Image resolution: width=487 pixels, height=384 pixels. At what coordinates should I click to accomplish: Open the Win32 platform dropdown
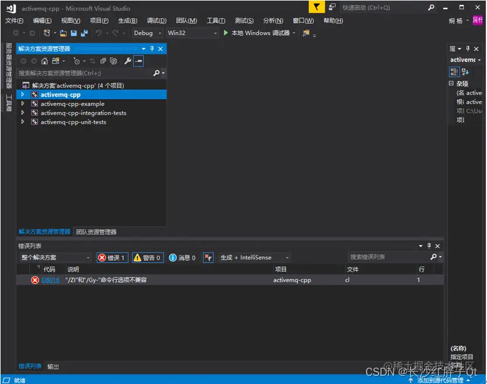(192, 33)
